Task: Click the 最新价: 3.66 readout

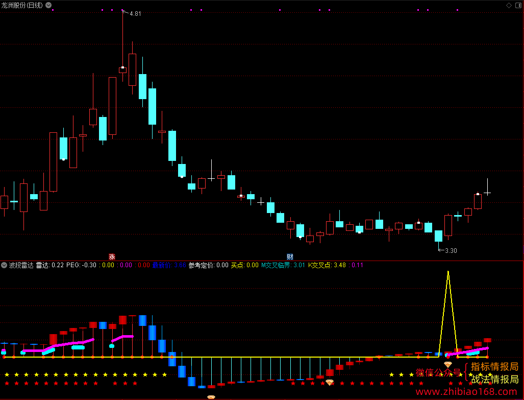Action: (169, 265)
